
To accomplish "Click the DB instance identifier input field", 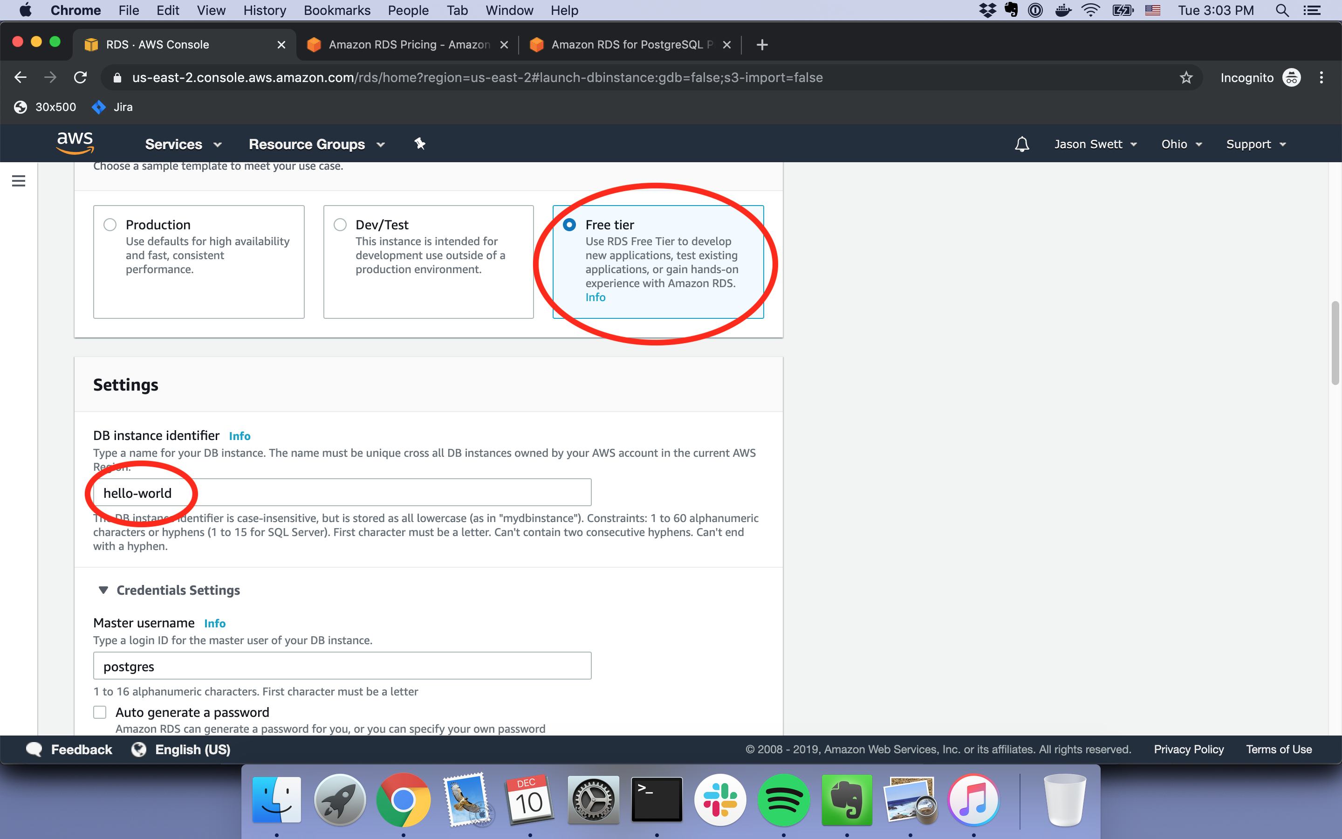I will coord(342,493).
